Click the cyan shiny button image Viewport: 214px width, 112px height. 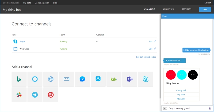[x=182, y=75]
